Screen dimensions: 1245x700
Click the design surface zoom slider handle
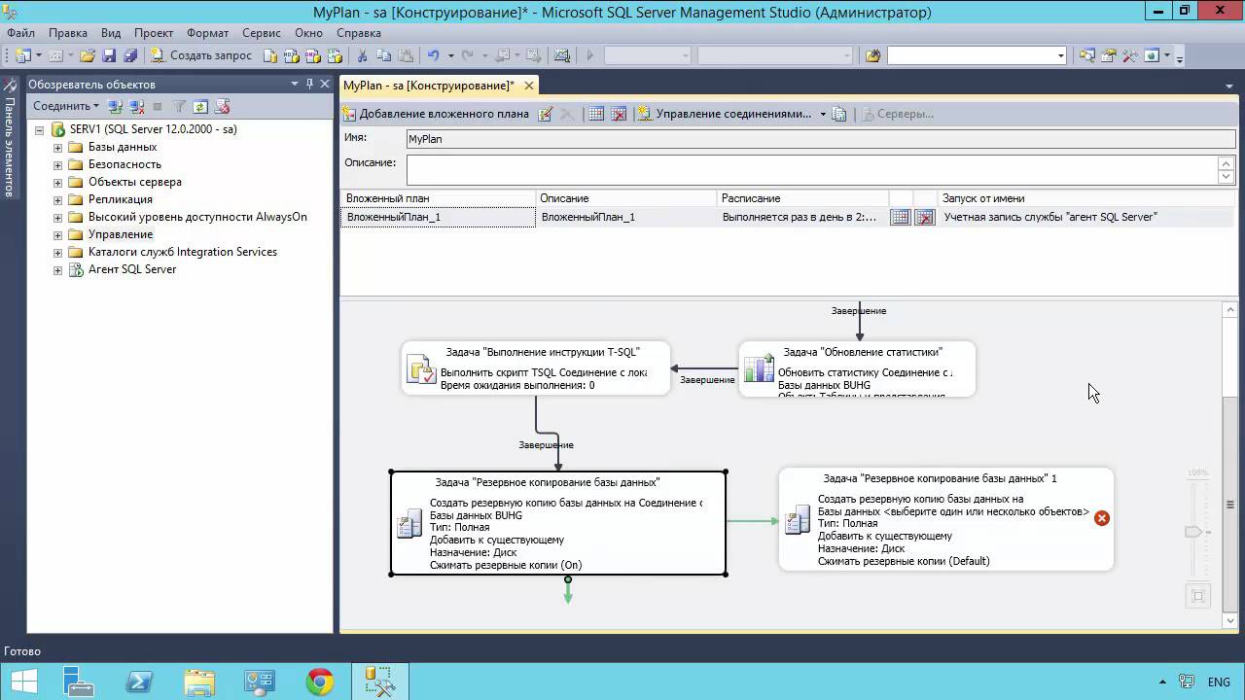(1193, 532)
